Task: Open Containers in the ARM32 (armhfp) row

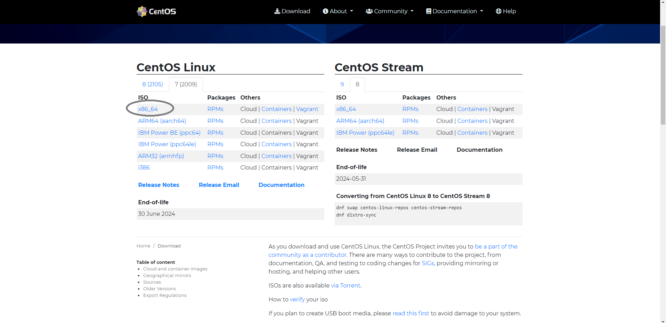Action: [x=277, y=156]
